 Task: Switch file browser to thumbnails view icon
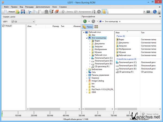[96, 27]
